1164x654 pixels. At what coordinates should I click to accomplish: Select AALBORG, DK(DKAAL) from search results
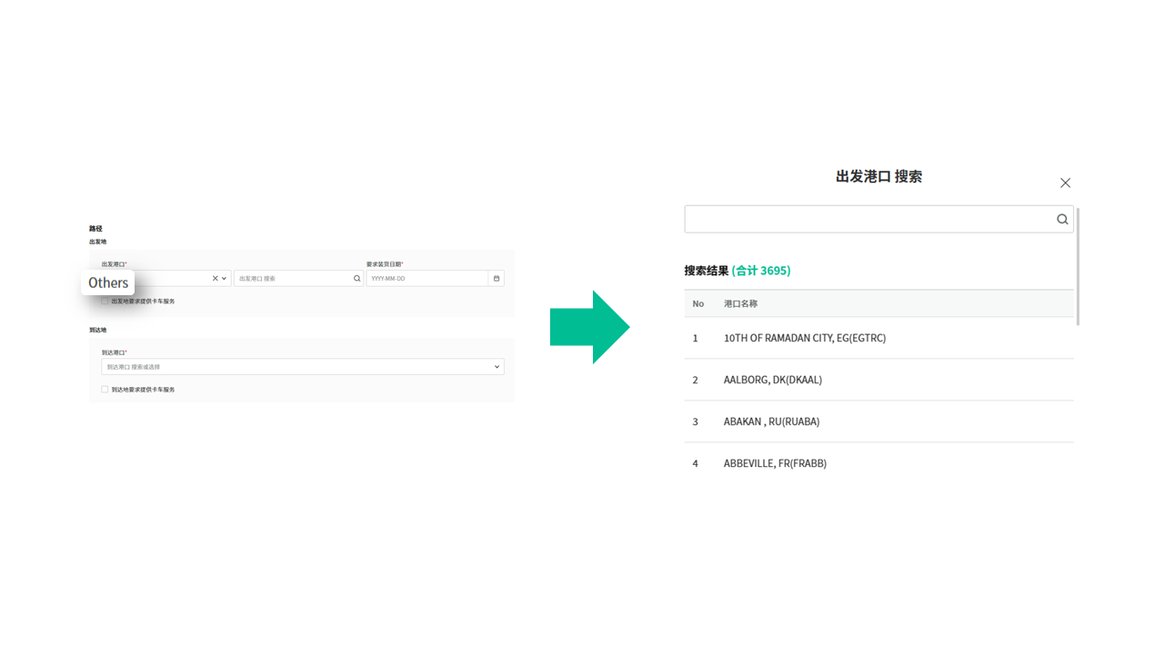click(773, 380)
